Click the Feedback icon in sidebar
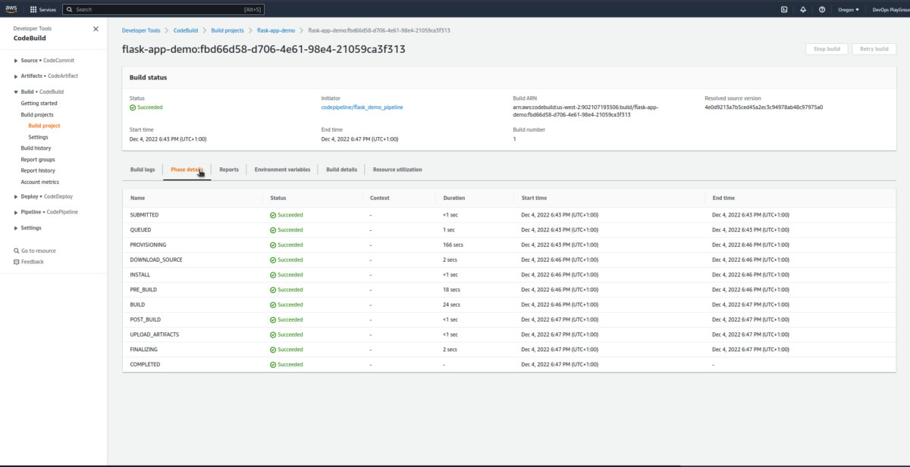 pos(17,262)
